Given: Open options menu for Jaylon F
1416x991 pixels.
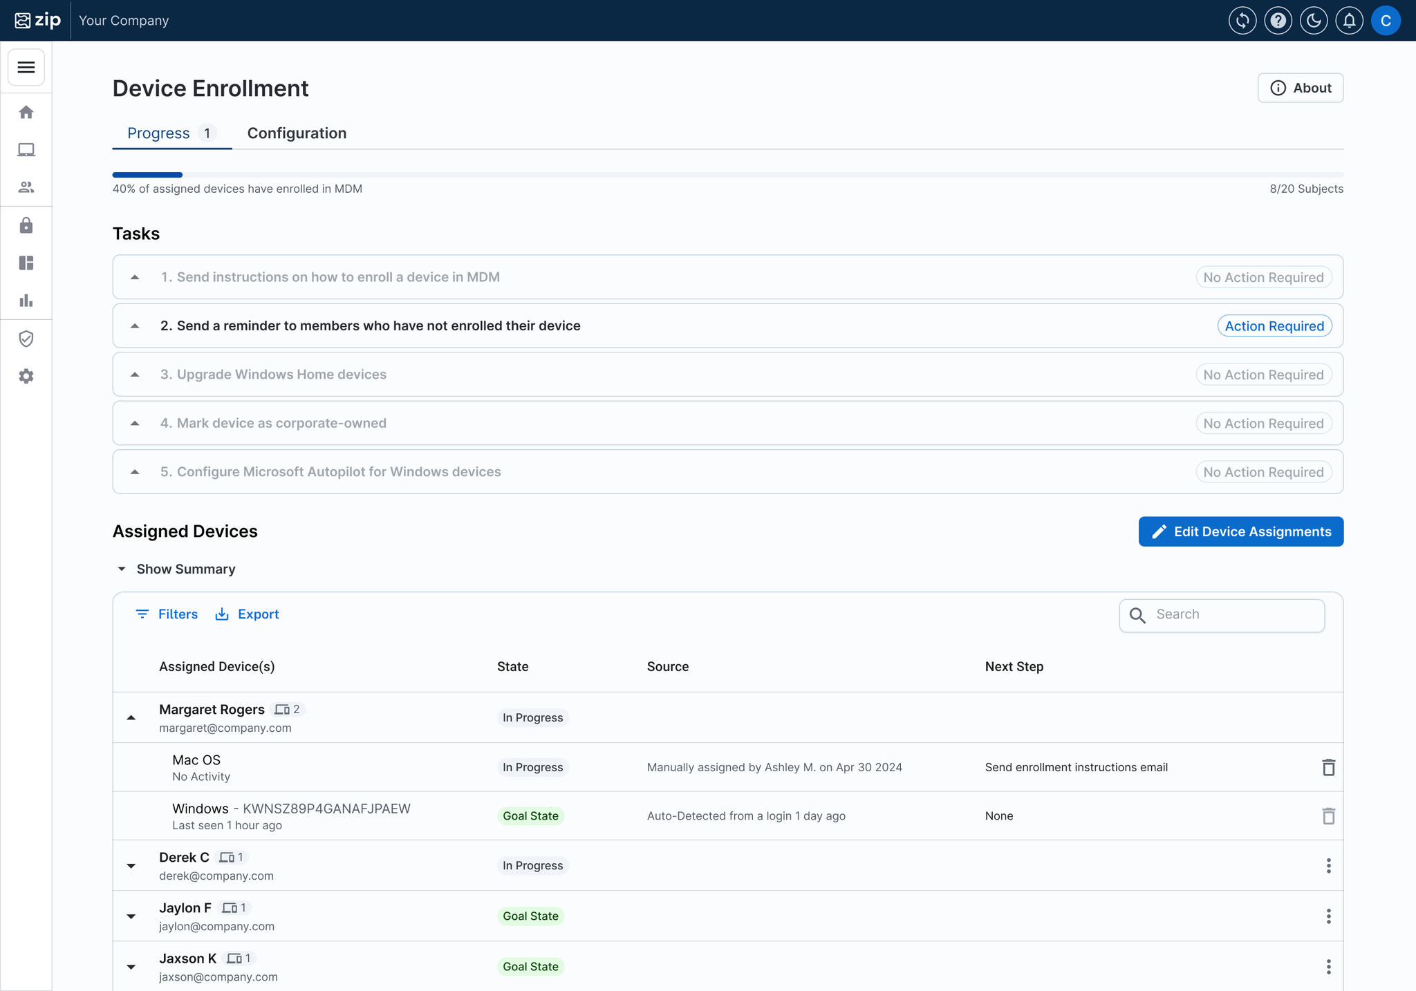Looking at the screenshot, I should [1327, 916].
